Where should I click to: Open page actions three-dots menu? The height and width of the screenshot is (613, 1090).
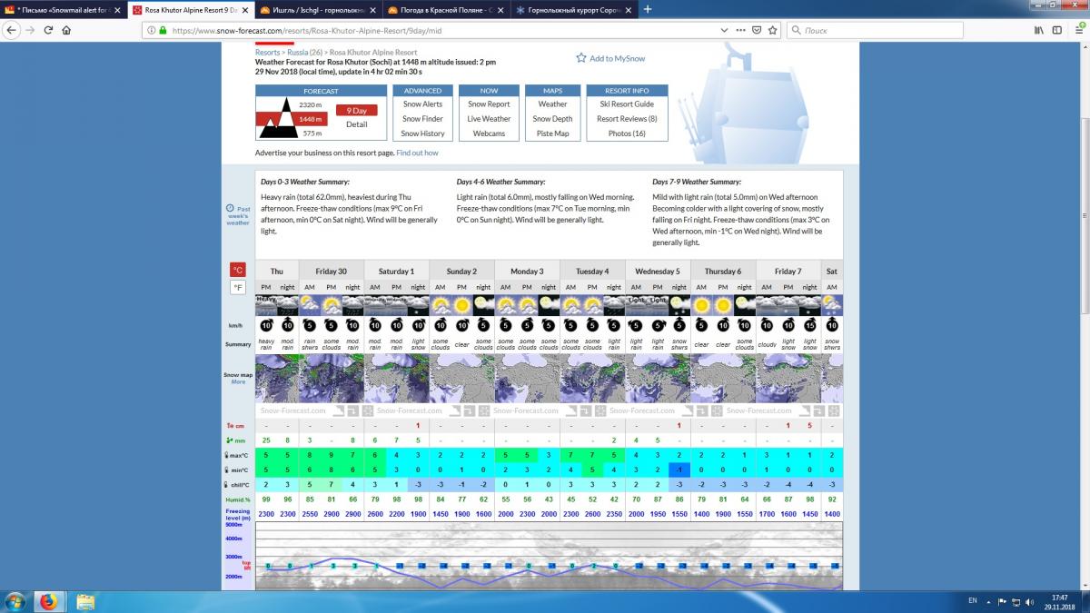tap(740, 30)
